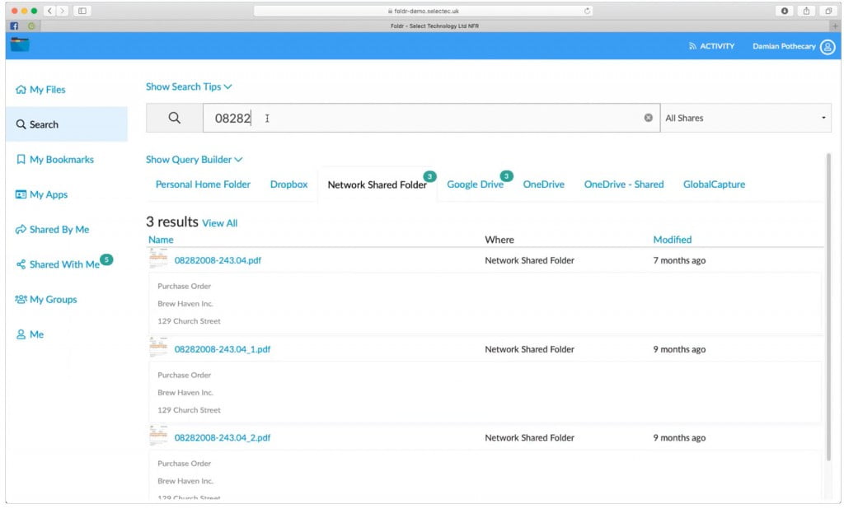This screenshot has height=509, width=844.
Task: Open the ACTIVITY feed
Action: [x=711, y=46]
